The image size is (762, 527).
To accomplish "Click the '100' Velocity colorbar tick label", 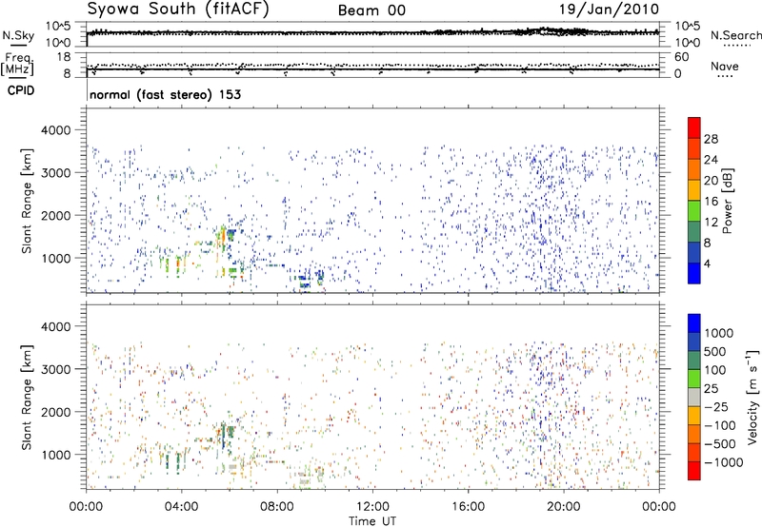I will pos(715,370).
